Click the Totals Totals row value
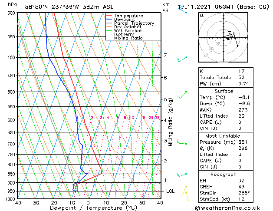Screen dimensions: 273x211 [x=241, y=77]
